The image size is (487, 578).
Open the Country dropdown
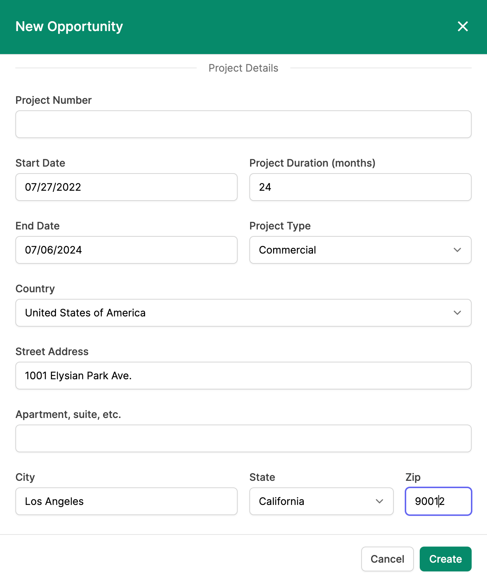click(x=243, y=313)
